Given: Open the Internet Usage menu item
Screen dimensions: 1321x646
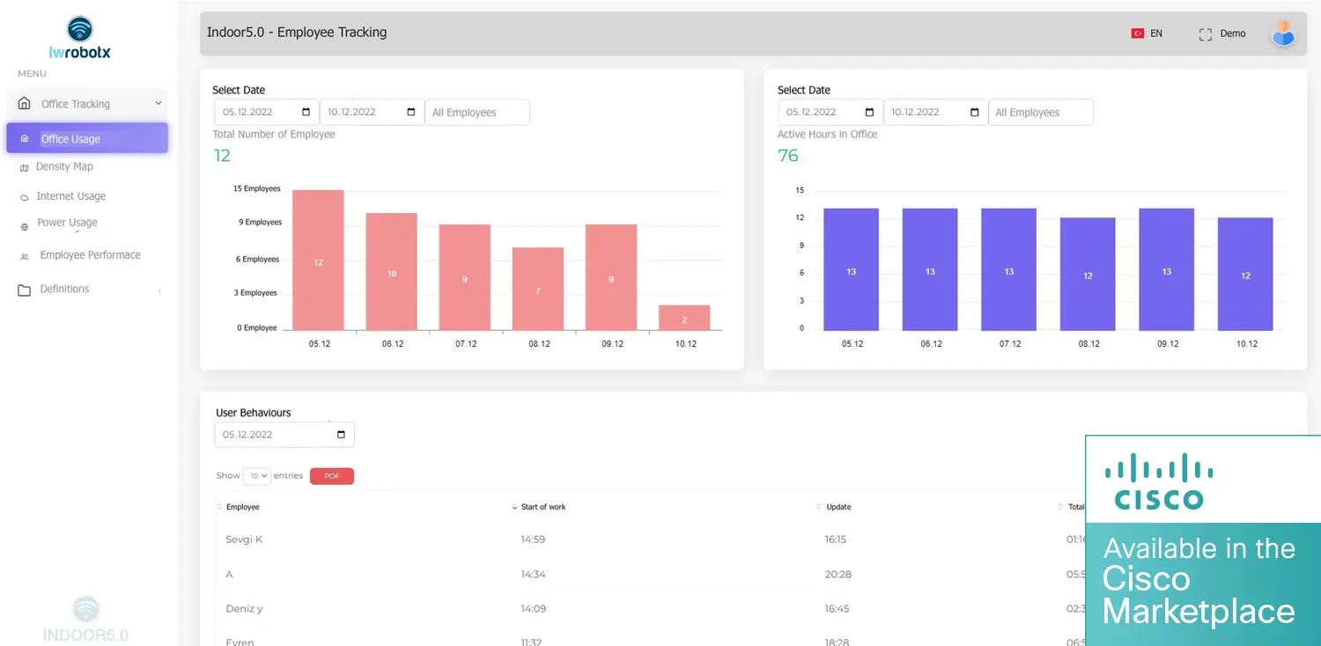Looking at the screenshot, I should pyautogui.click(x=70, y=196).
